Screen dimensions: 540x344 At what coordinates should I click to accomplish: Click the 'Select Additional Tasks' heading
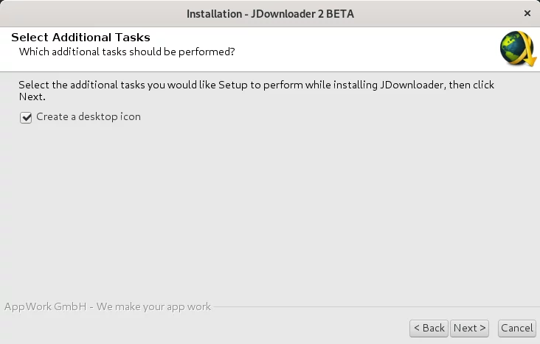(80, 37)
